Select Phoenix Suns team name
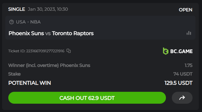Viewport: 202px width, 112px height. click(x=26, y=33)
